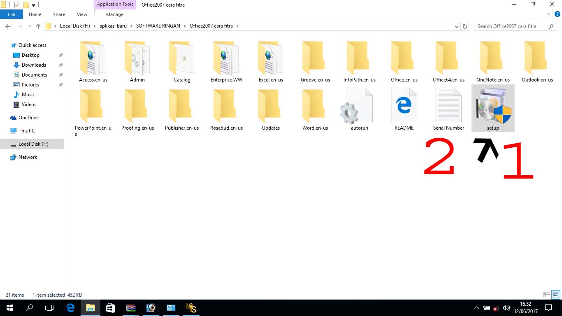
Task: Open This PC in navigation pane
Action: coord(27,131)
